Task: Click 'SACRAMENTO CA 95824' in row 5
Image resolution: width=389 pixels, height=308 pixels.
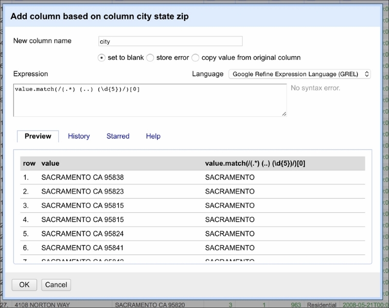Action: point(82,234)
